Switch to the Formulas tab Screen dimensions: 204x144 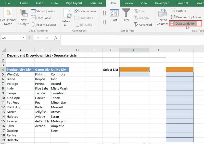(x=96, y=3)
